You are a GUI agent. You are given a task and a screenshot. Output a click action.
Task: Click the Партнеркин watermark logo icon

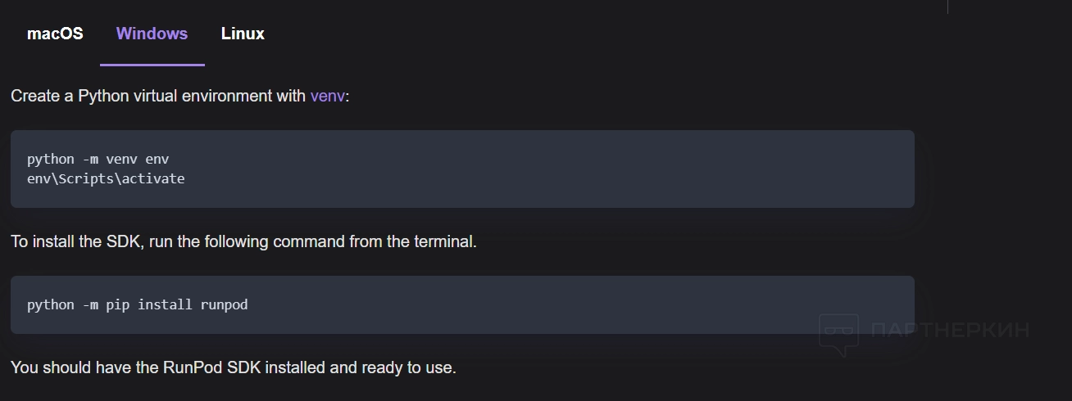pos(838,335)
